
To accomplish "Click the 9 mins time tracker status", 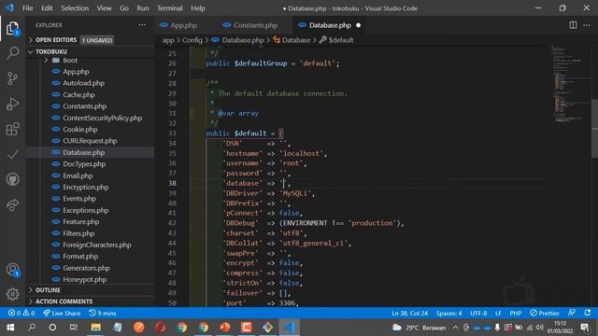I will coord(103,314).
